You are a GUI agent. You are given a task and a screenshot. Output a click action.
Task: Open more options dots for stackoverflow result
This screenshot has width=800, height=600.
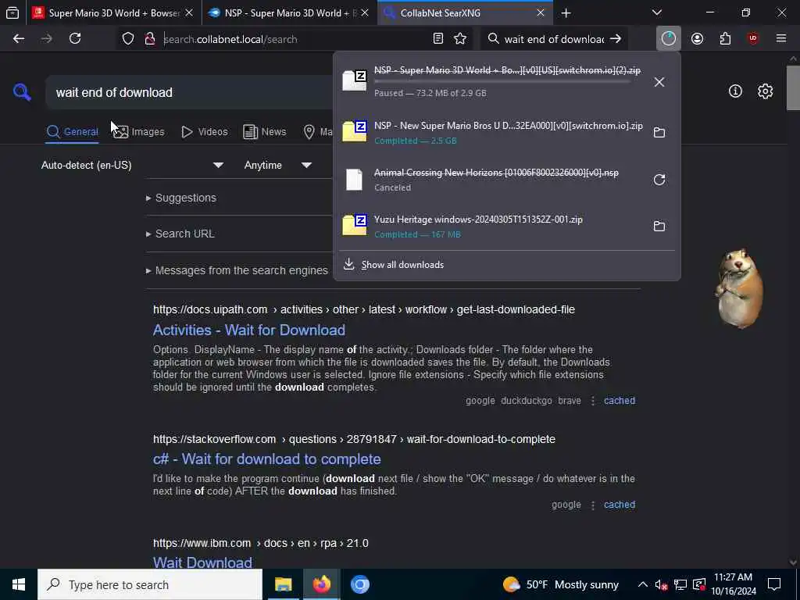click(x=593, y=505)
